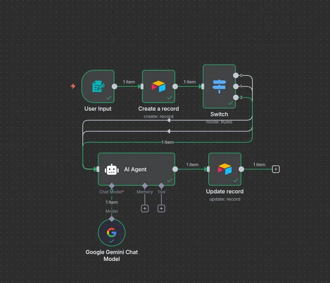Click the Create a record output connector
The image size is (330, 283).
coord(175,86)
